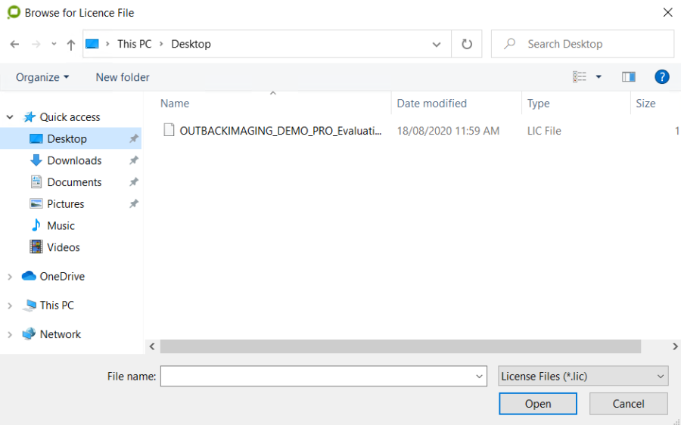Click New folder in the toolbar
Image resolution: width=681 pixels, height=425 pixels.
coord(123,77)
